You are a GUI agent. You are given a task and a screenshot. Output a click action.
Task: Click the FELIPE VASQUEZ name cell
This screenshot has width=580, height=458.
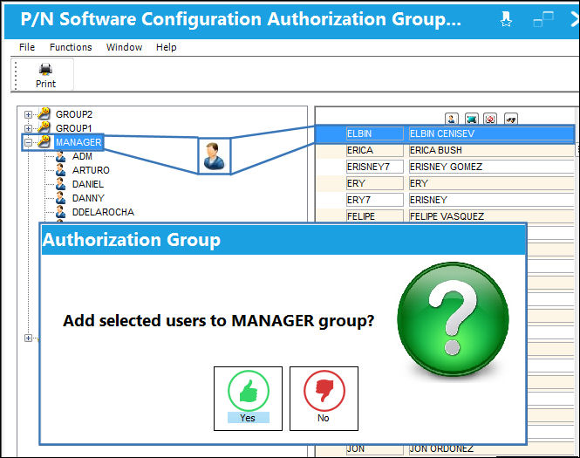point(491,216)
